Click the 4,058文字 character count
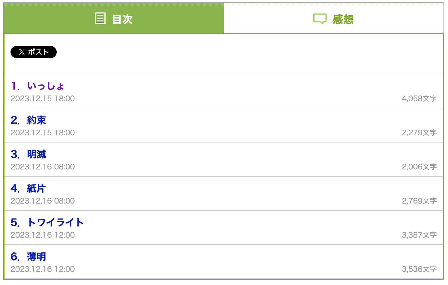Screen dimensions: 448x285 419,98
